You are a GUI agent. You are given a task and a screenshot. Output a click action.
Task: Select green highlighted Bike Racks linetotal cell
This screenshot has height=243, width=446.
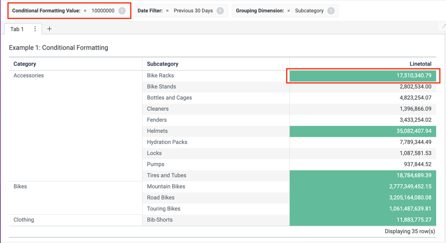(x=363, y=75)
